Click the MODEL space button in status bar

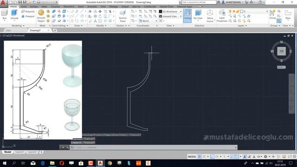pyautogui.click(x=192, y=157)
